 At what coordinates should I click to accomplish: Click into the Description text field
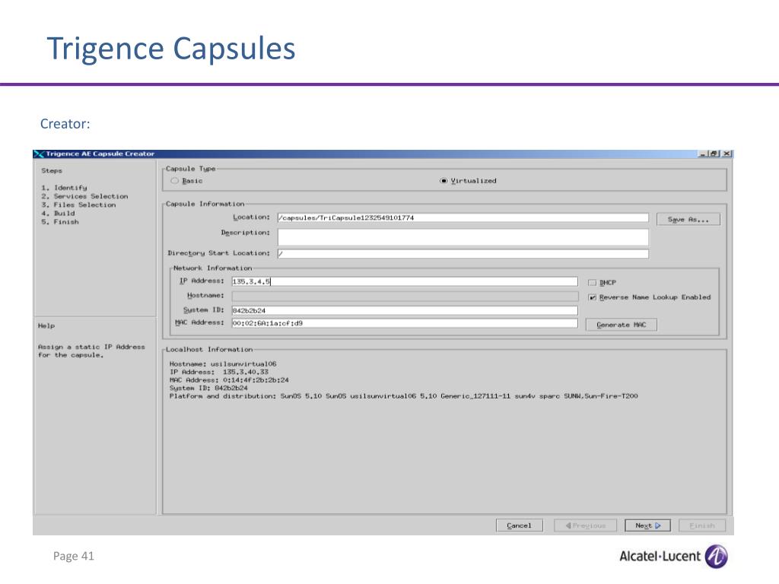pos(463,237)
